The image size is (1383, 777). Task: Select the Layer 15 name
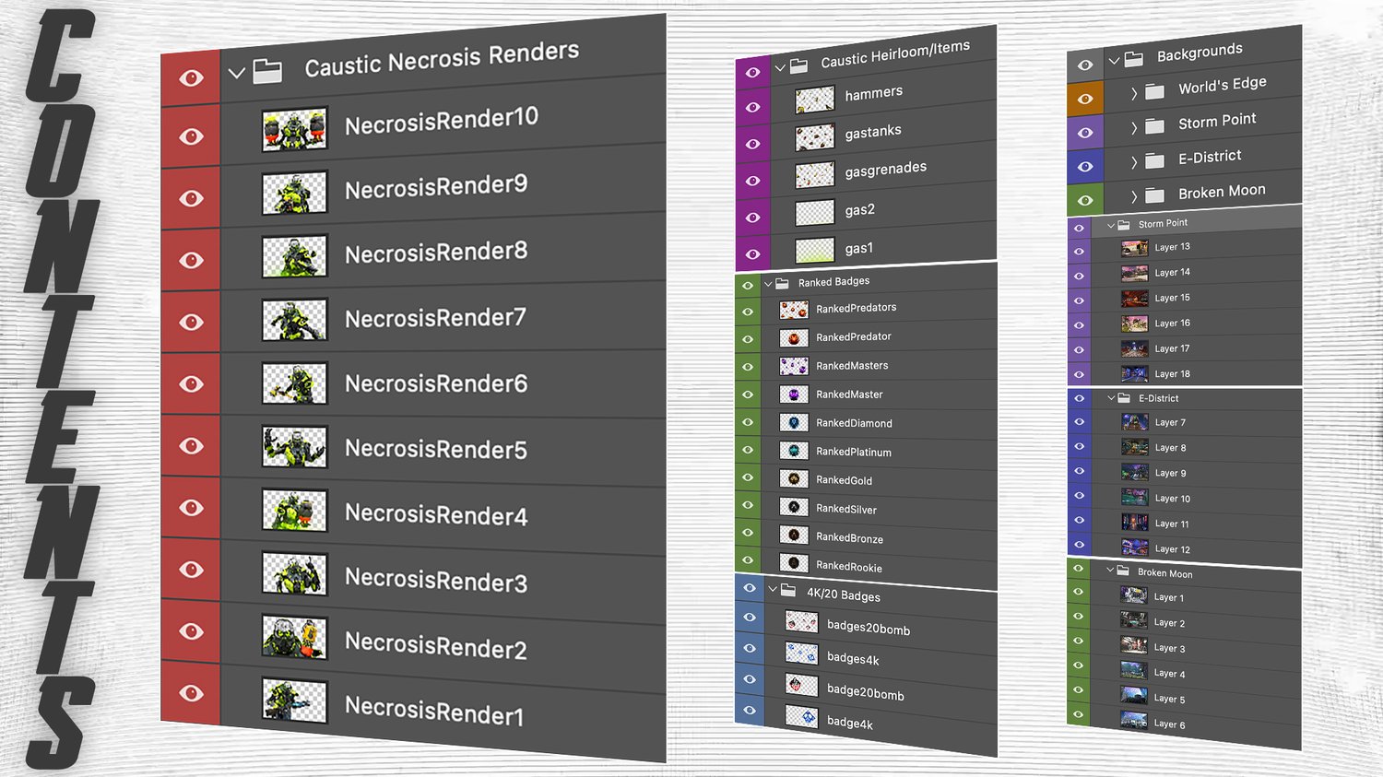[x=1173, y=298]
